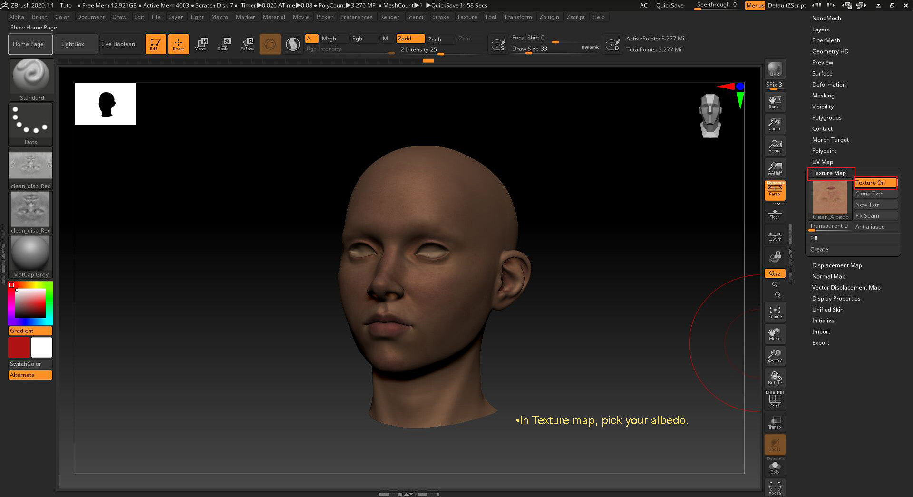
Task: Select the Standard brush
Action: click(x=30, y=78)
